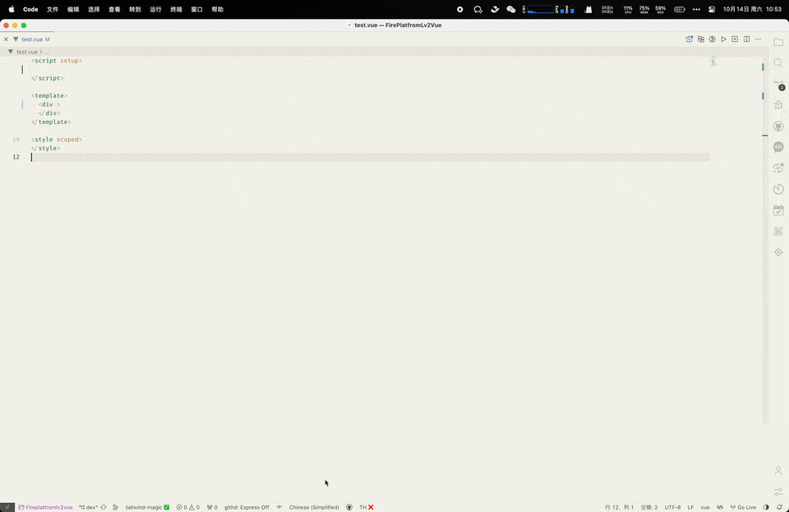Place cursor on the <style scoped> line
The image size is (789, 512).
tap(57, 140)
